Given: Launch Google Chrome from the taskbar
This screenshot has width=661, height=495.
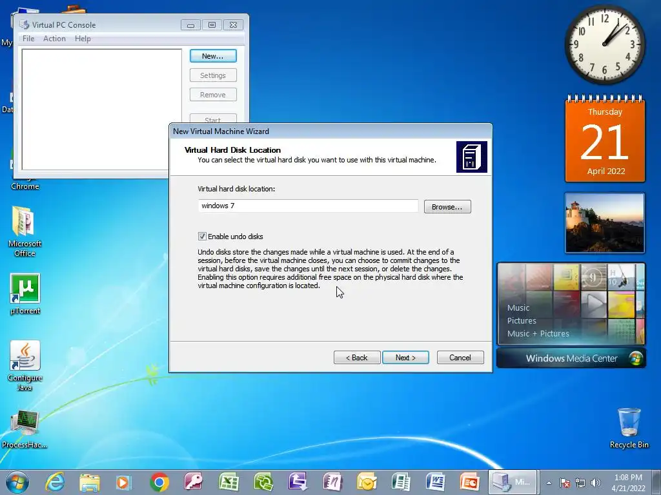Looking at the screenshot, I should (159, 482).
